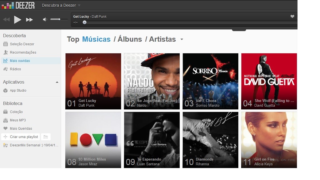Favorite the current song with the heart icon
The height and width of the screenshot is (180, 320).
[292, 17]
